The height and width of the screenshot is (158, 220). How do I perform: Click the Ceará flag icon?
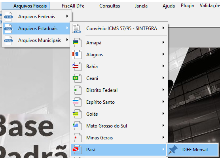[77, 78]
